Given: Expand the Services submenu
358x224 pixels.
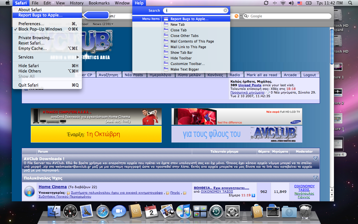Looking at the screenshot, I should tap(47, 57).
